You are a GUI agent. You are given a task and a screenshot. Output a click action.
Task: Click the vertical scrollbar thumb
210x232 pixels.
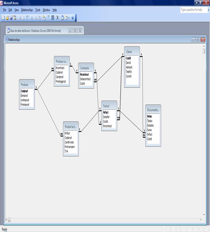point(204,51)
